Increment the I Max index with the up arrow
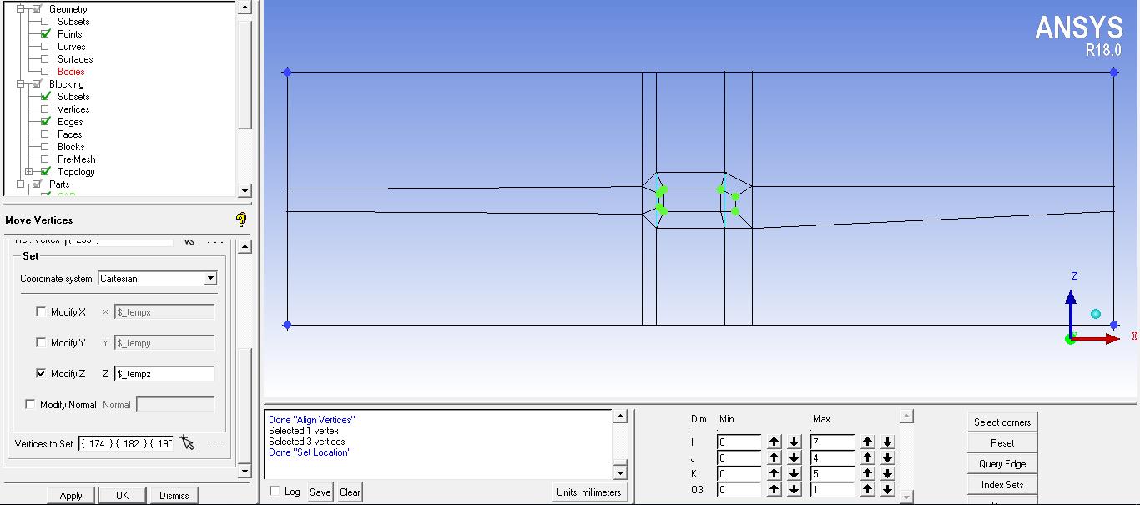 coord(869,442)
